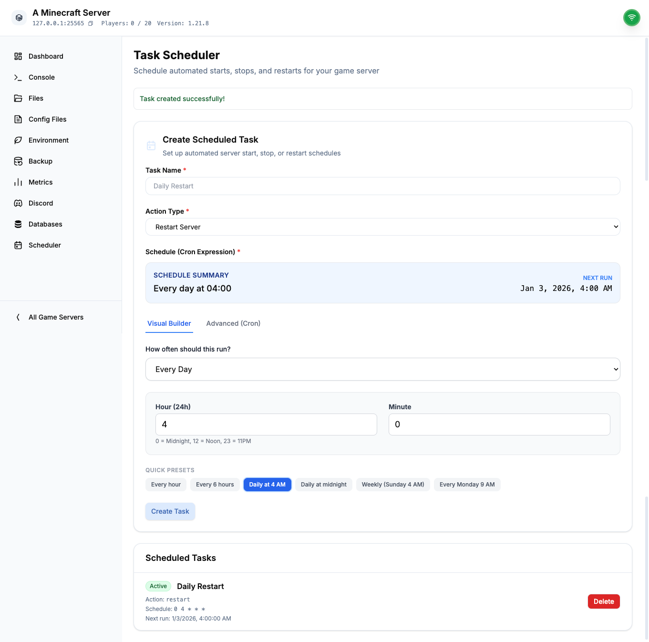Image resolution: width=649 pixels, height=642 pixels.
Task: Open the Every Day frequency selector
Action: click(x=382, y=369)
